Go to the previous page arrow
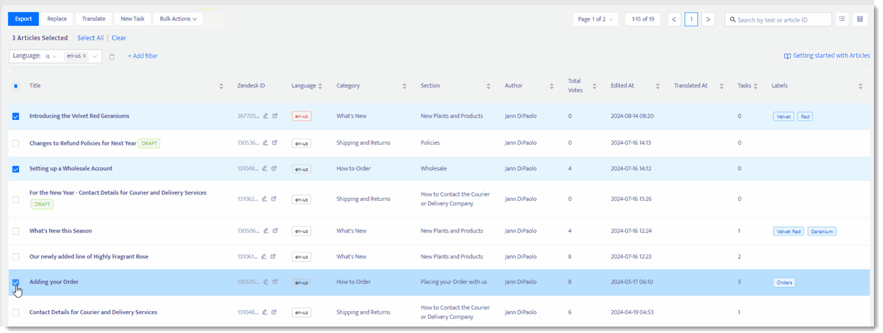The image size is (883, 333). pyautogui.click(x=674, y=19)
